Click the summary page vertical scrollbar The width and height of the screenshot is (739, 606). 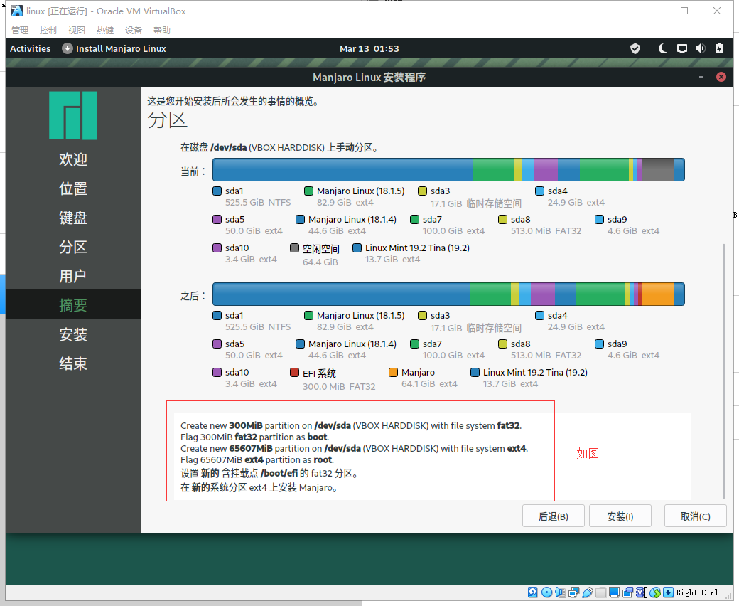724,370
